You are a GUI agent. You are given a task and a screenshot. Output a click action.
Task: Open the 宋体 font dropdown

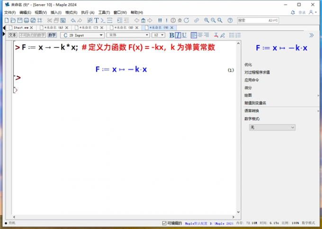(x=128, y=35)
